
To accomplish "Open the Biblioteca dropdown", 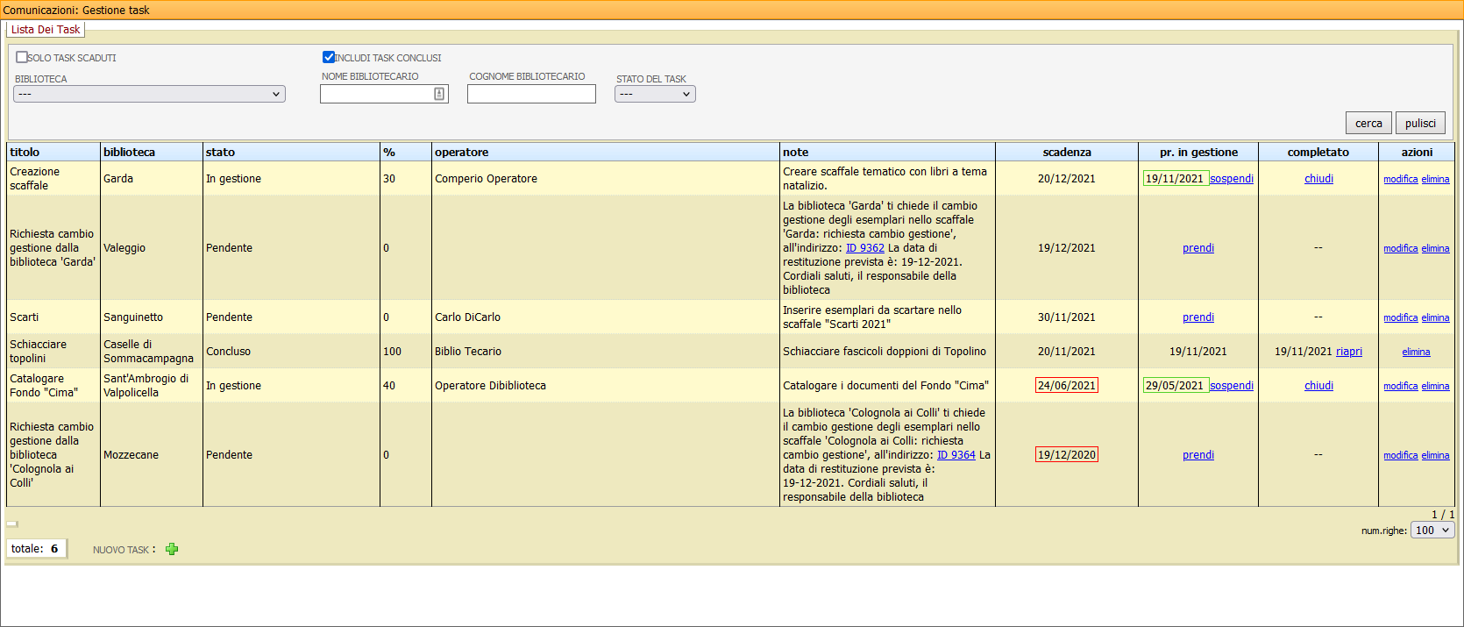I will click(x=149, y=94).
